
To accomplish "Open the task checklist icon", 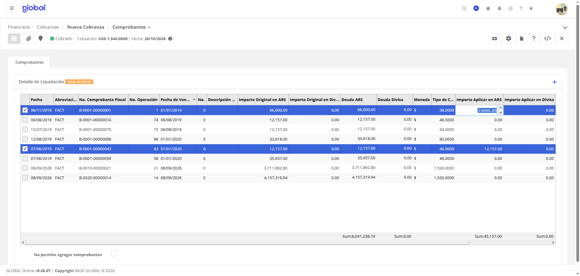I will point(511,8).
